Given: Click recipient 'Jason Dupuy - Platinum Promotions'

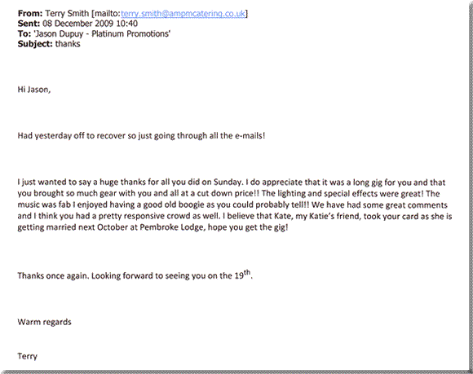Looking at the screenshot, I should click(102, 33).
